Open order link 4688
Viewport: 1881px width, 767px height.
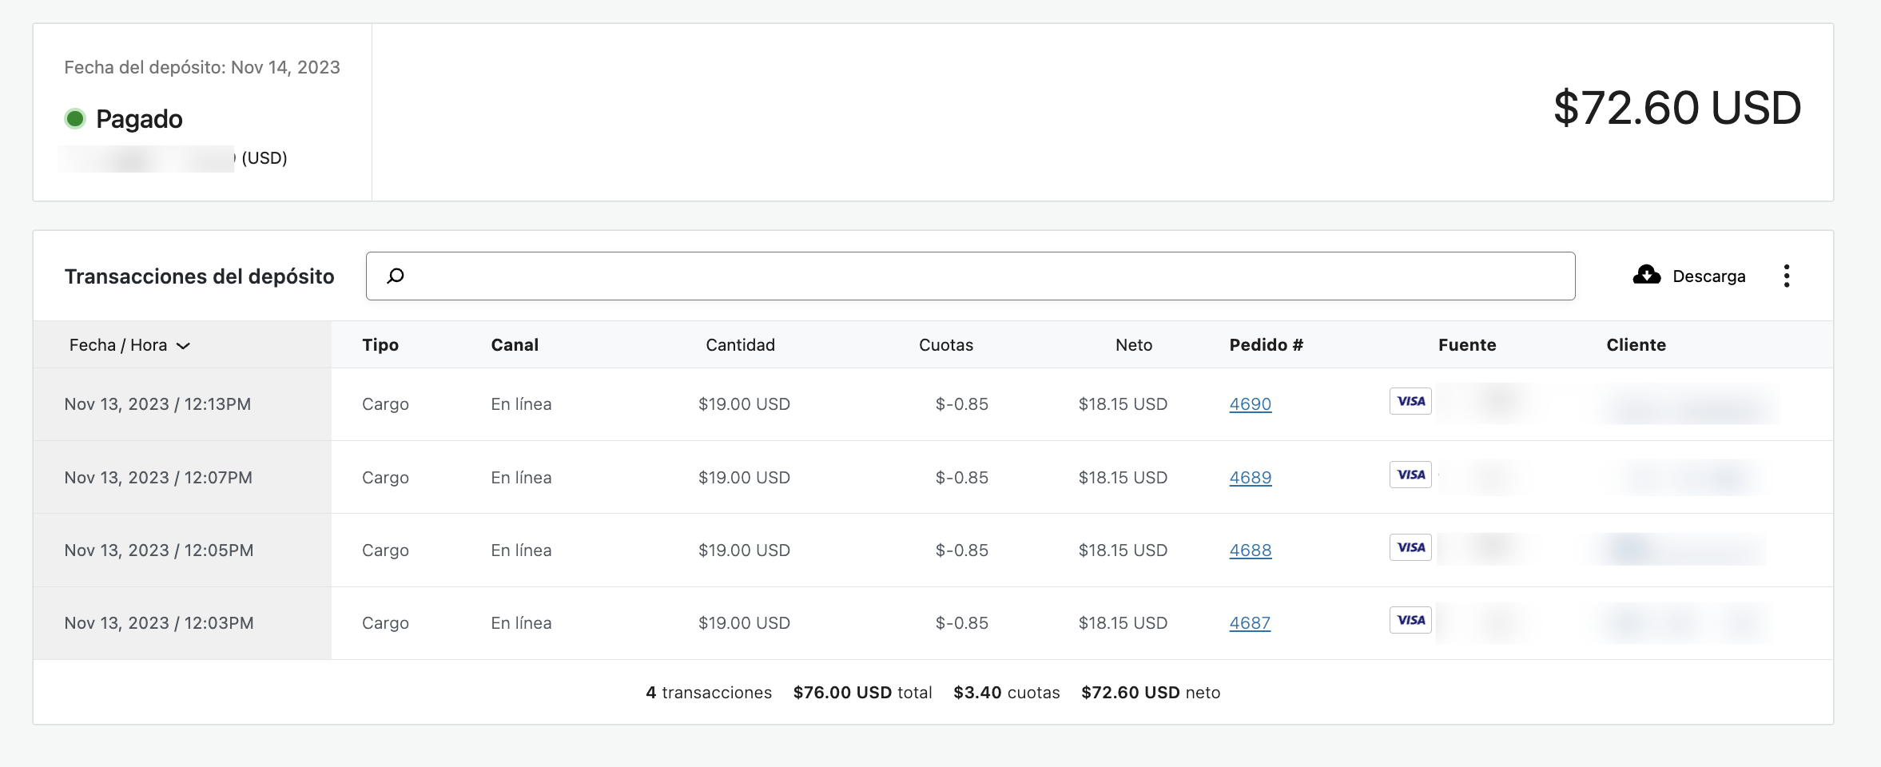1250,550
